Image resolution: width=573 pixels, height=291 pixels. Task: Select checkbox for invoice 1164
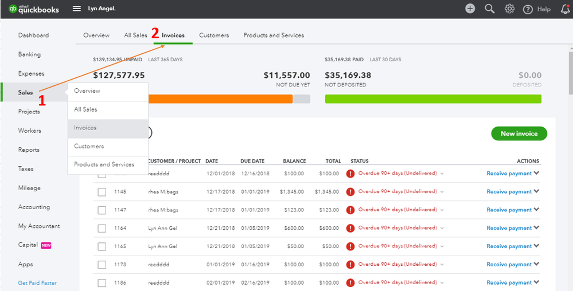coord(102,229)
